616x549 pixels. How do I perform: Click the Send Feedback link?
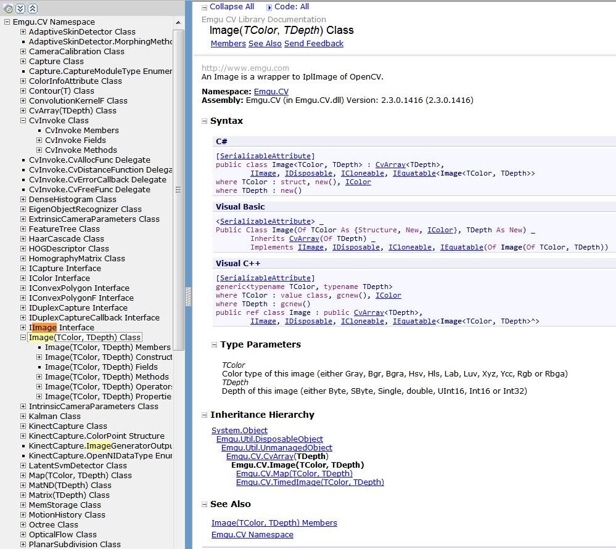pos(313,44)
